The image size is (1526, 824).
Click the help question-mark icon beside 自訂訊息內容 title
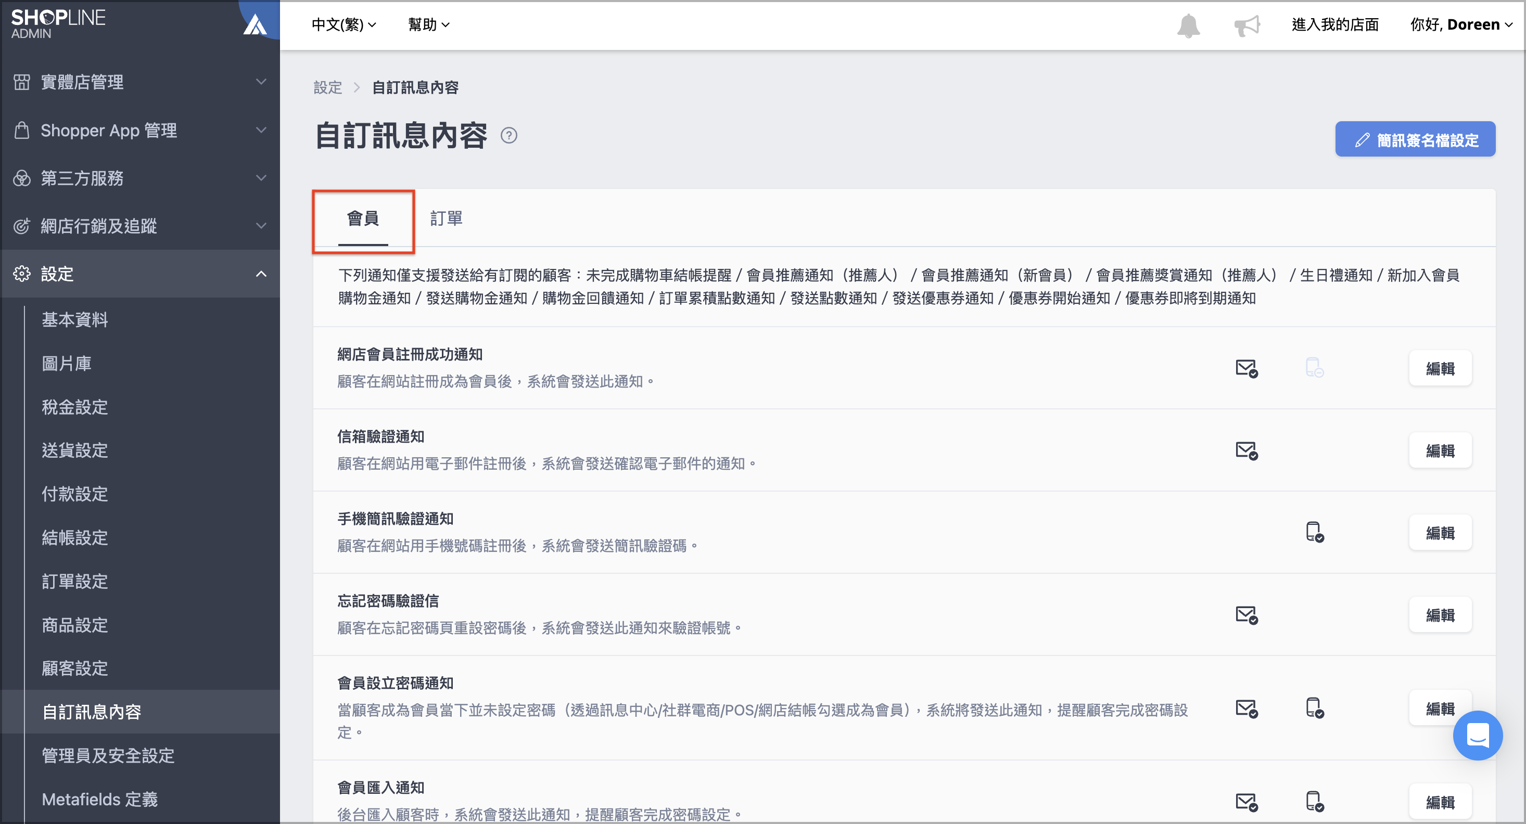point(509,136)
